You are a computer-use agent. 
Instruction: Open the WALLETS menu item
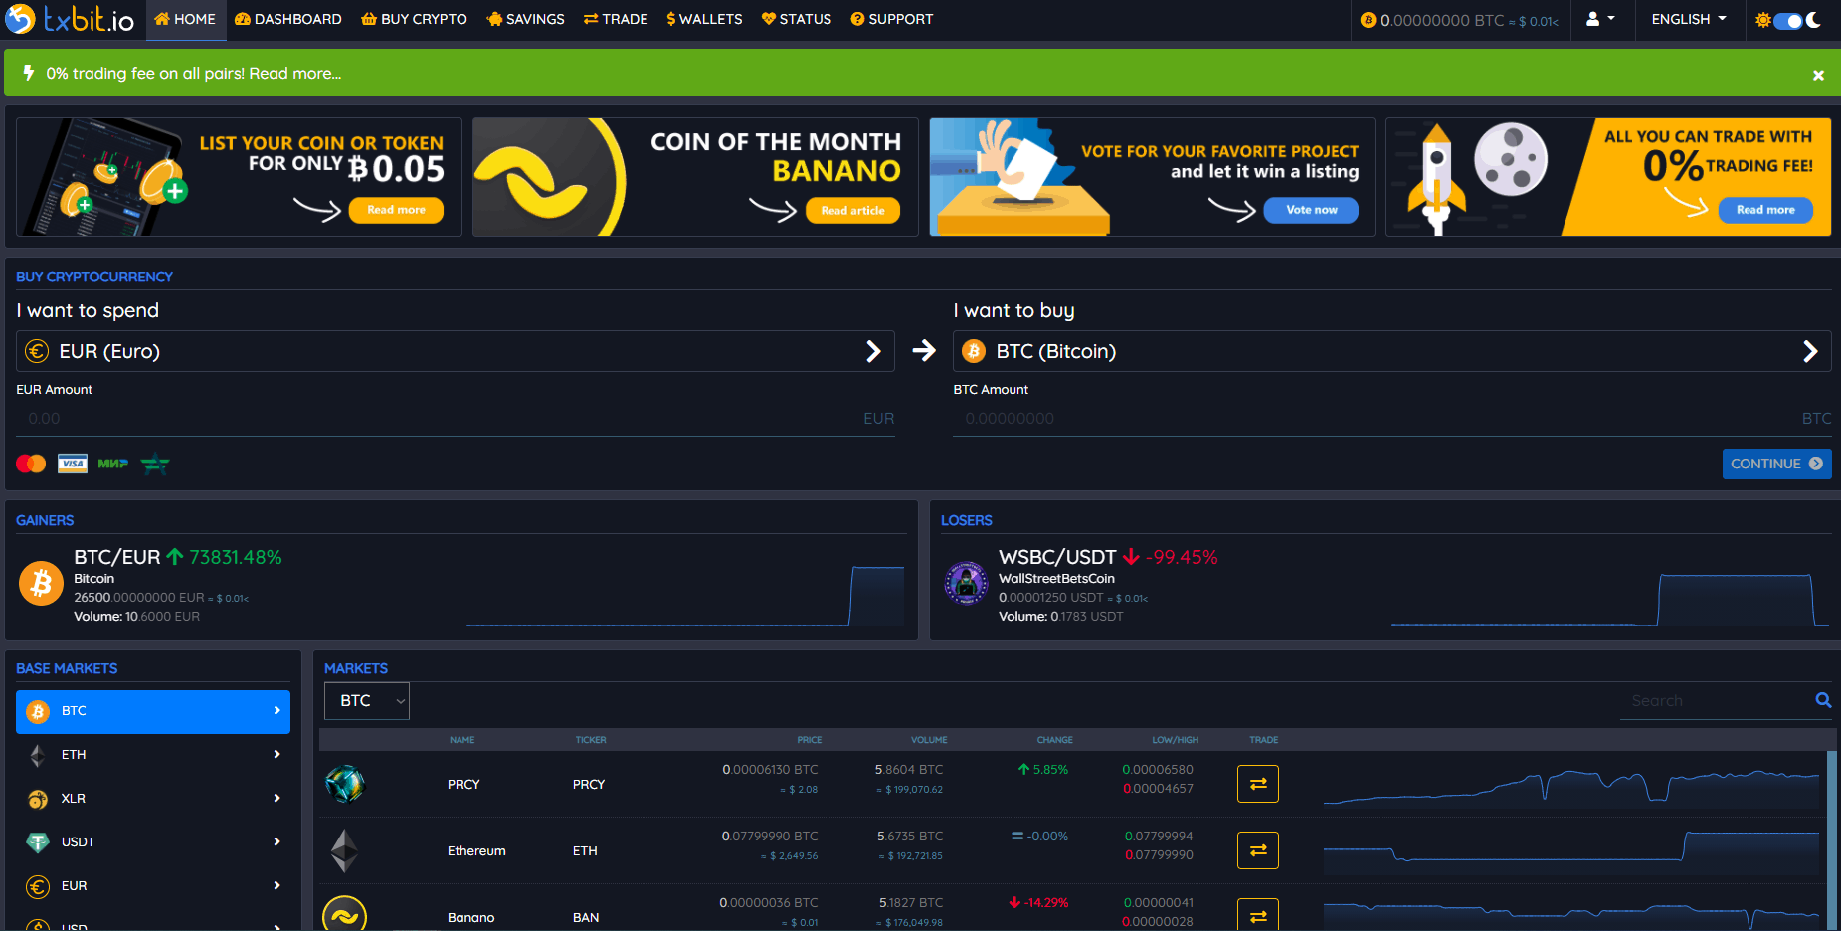(x=704, y=19)
